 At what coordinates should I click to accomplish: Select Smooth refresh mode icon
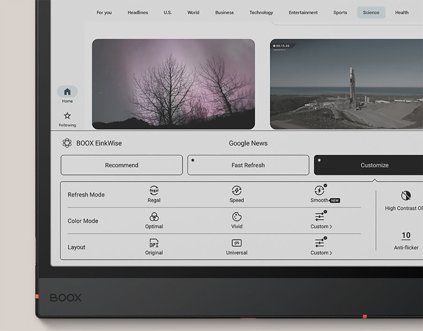(x=320, y=191)
